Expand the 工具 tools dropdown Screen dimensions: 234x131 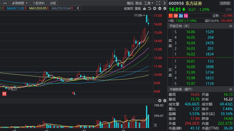149,3
